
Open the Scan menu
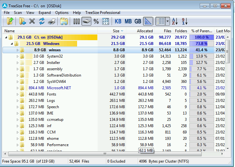click(x=18, y=13)
